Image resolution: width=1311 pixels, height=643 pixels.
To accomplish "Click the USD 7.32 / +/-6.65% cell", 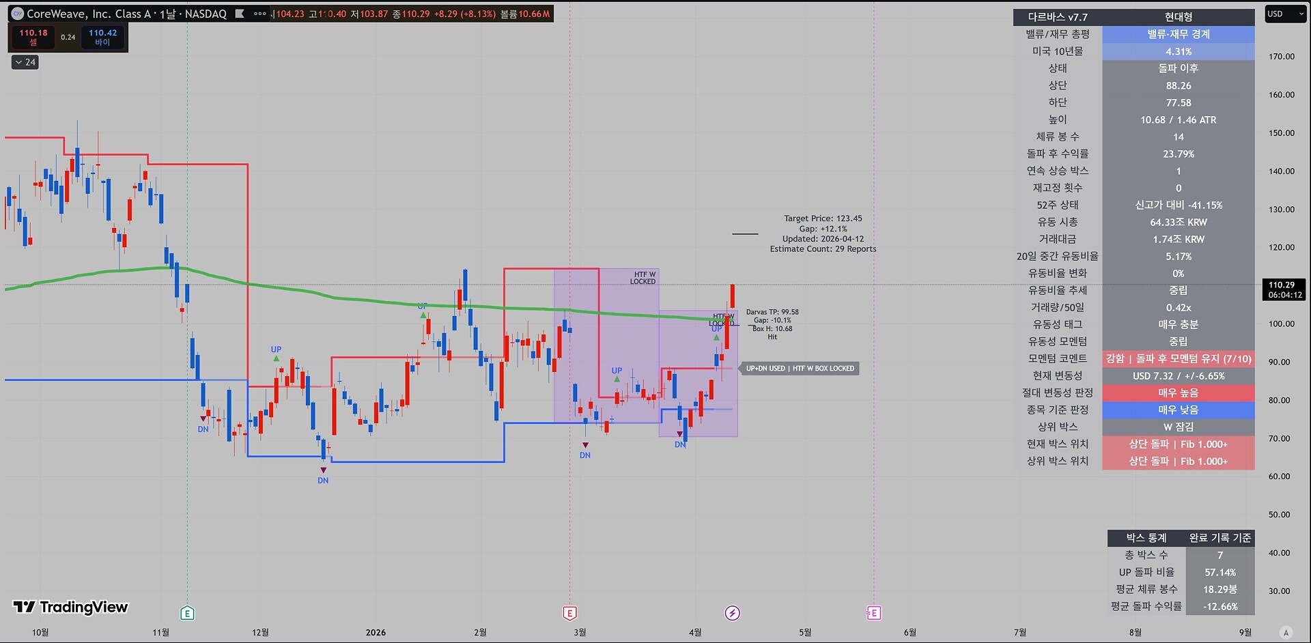I will point(1179,375).
